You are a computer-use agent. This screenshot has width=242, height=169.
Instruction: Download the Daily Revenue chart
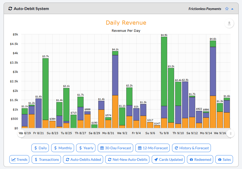tap(229, 23)
